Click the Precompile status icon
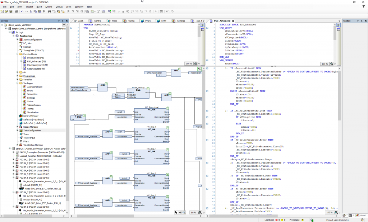This screenshot has height=222, width=368. click(303, 220)
